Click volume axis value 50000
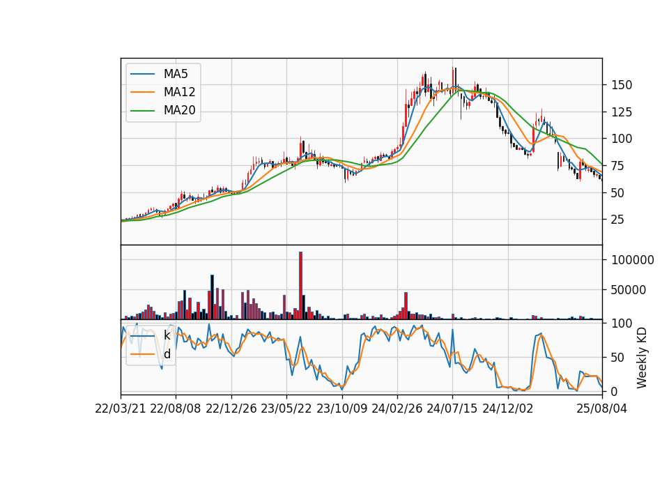Image resolution: width=669 pixels, height=481 pixels. [x=629, y=290]
